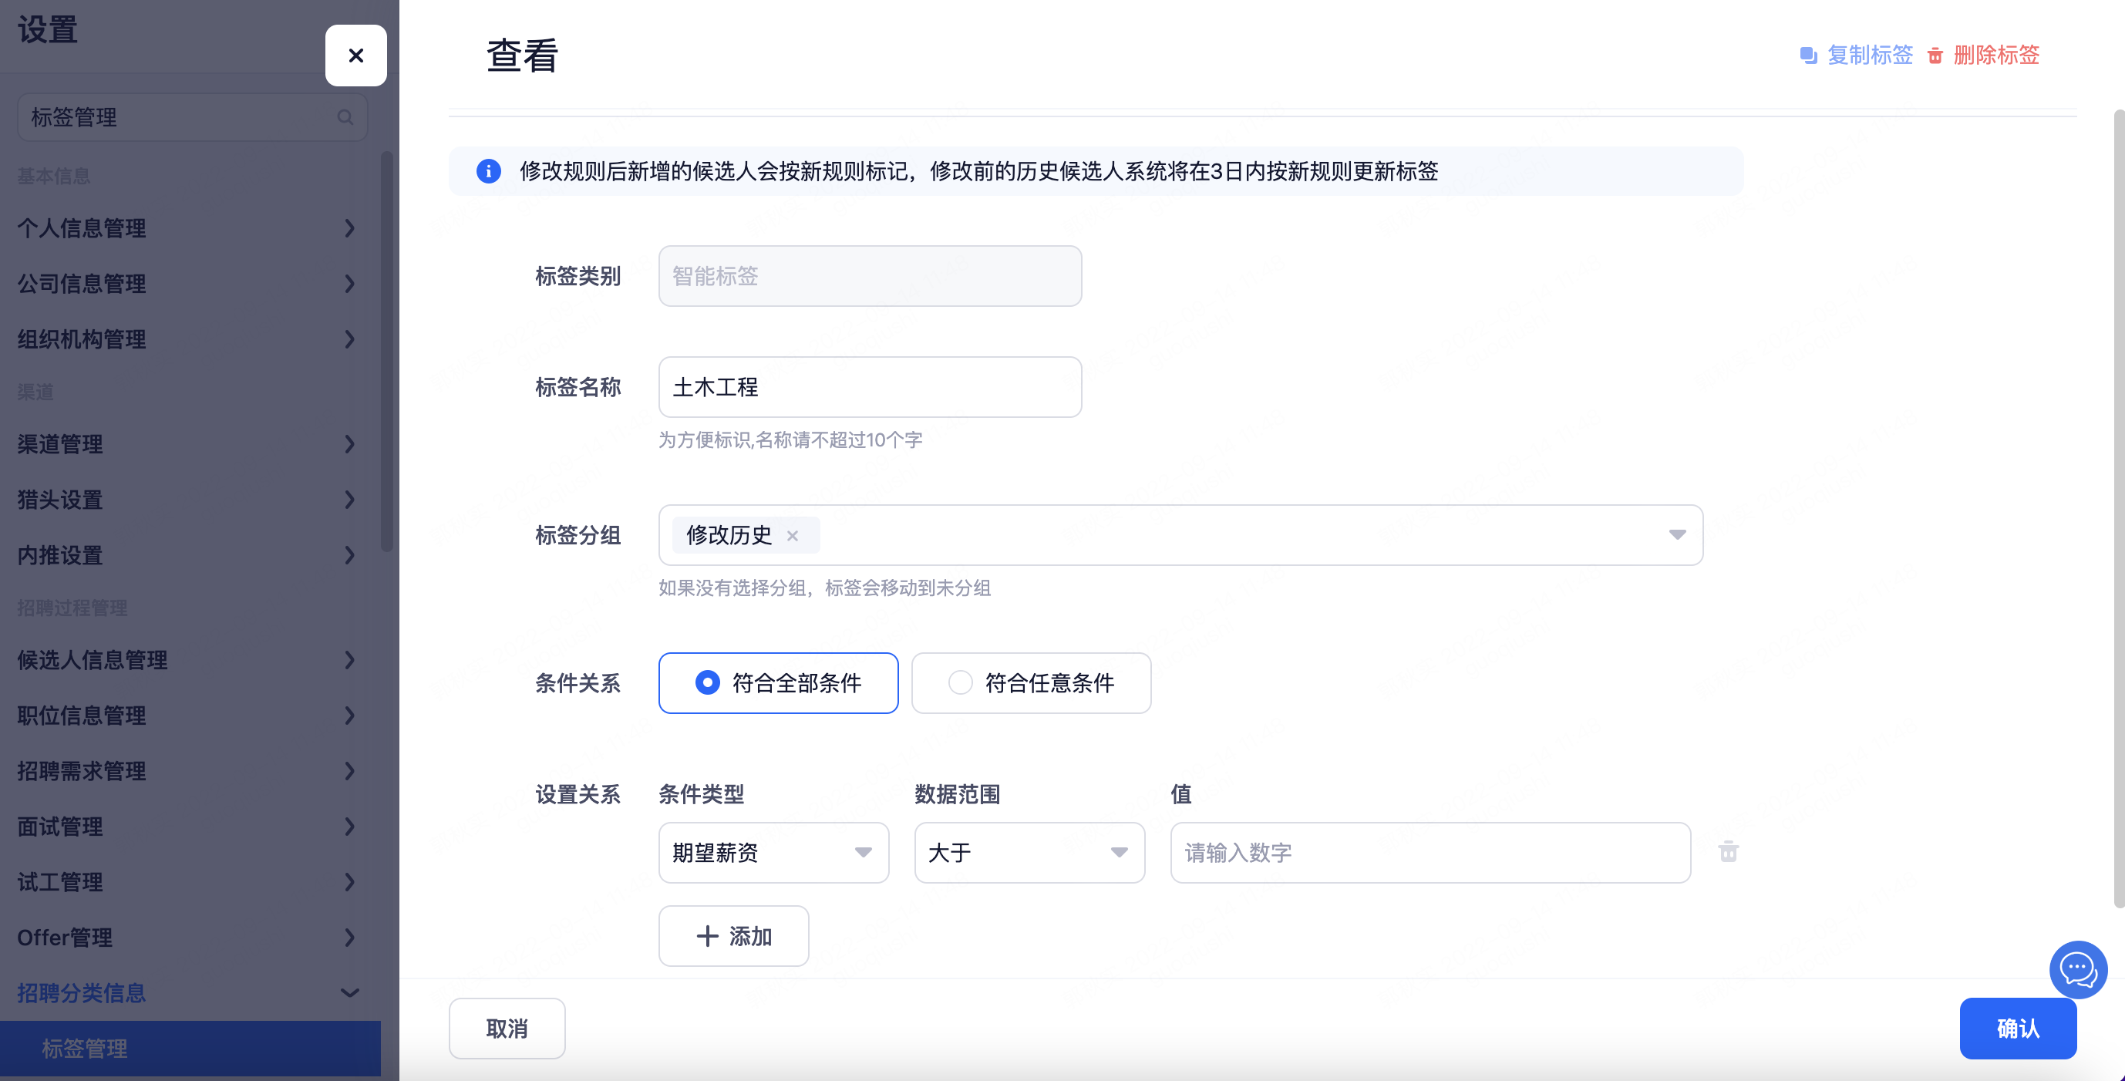The width and height of the screenshot is (2125, 1081).
Task: Click the blue info icon in notice banner
Action: (x=488, y=171)
